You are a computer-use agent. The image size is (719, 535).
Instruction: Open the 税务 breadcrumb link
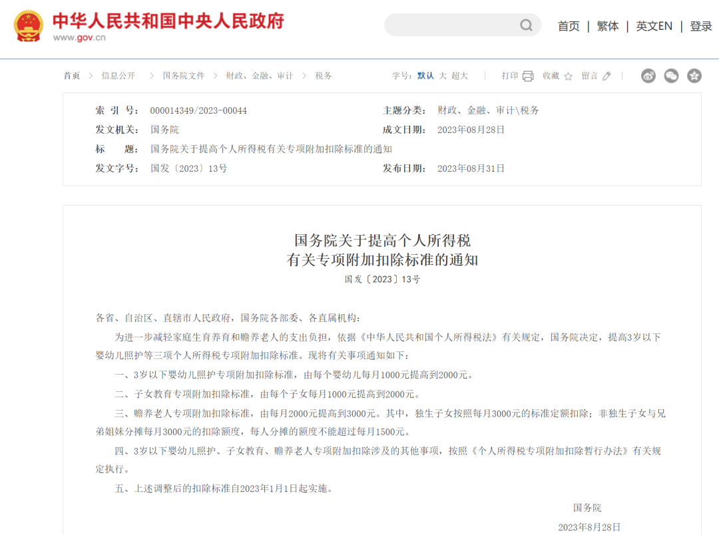tap(323, 76)
